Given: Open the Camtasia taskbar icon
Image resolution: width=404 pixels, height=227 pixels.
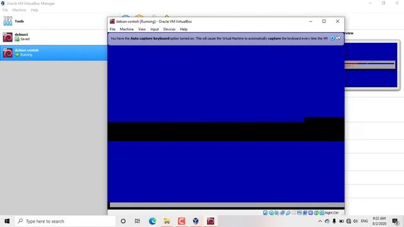Looking at the screenshot, I should [181, 221].
